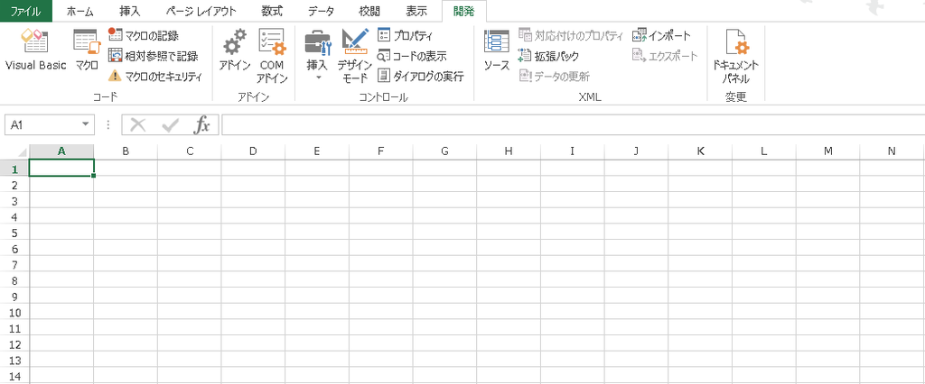Click ダイアログの実行 run dialog
This screenshot has height=384, width=925.
[421, 76]
